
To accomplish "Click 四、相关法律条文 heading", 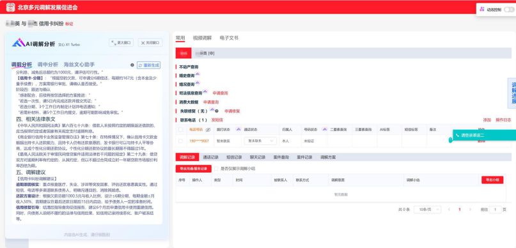I will [x=36, y=119].
